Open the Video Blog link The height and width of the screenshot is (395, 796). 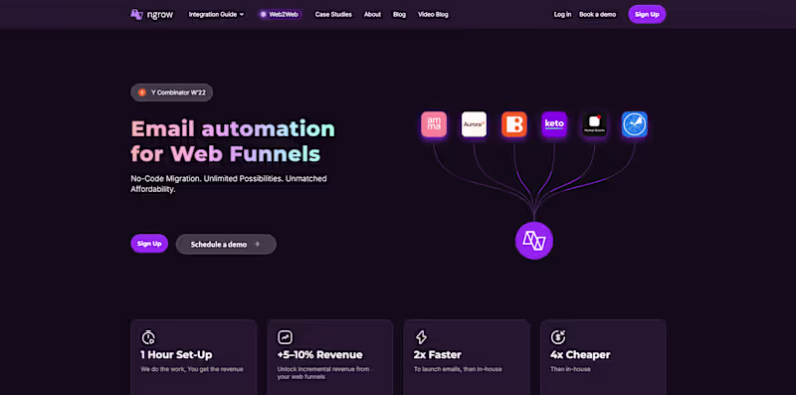pyautogui.click(x=433, y=14)
